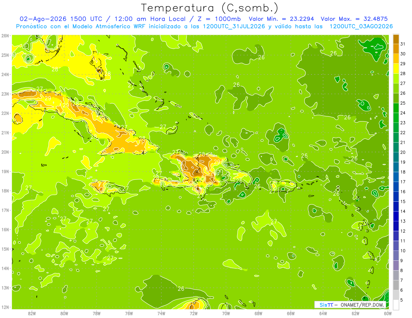Click the '29' label on the color scale
Screen dimensions: 412x318
(x=403, y=63)
